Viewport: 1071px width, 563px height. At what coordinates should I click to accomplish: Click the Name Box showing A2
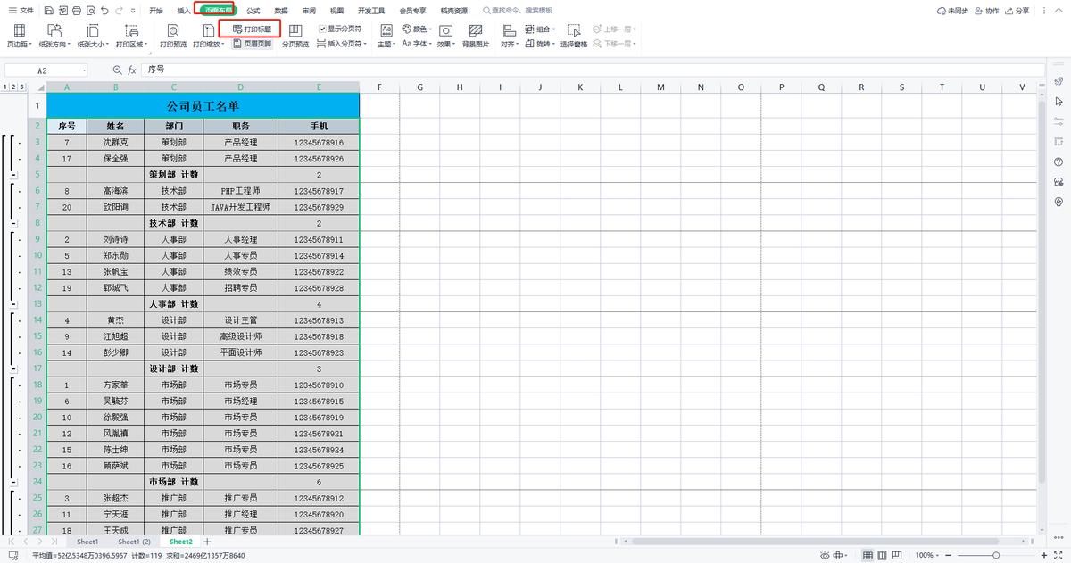45,70
